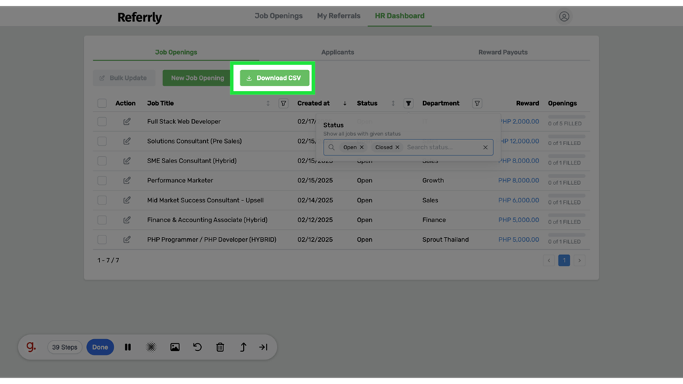Check the PHP Programmer row checkbox
Image resolution: width=683 pixels, height=384 pixels.
tap(102, 239)
